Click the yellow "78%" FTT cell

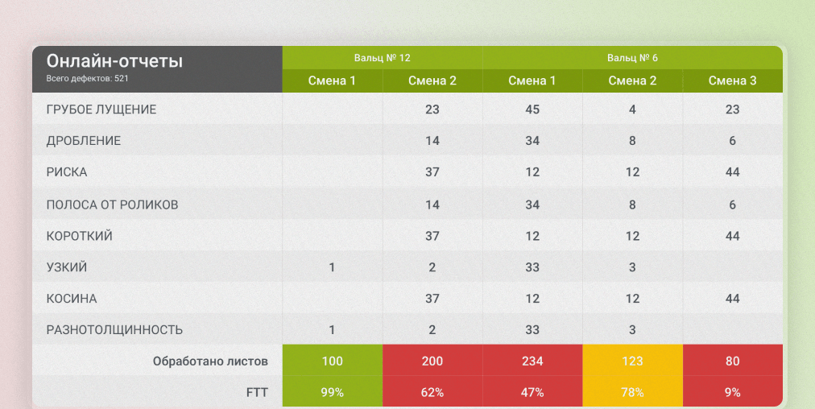pos(632,393)
